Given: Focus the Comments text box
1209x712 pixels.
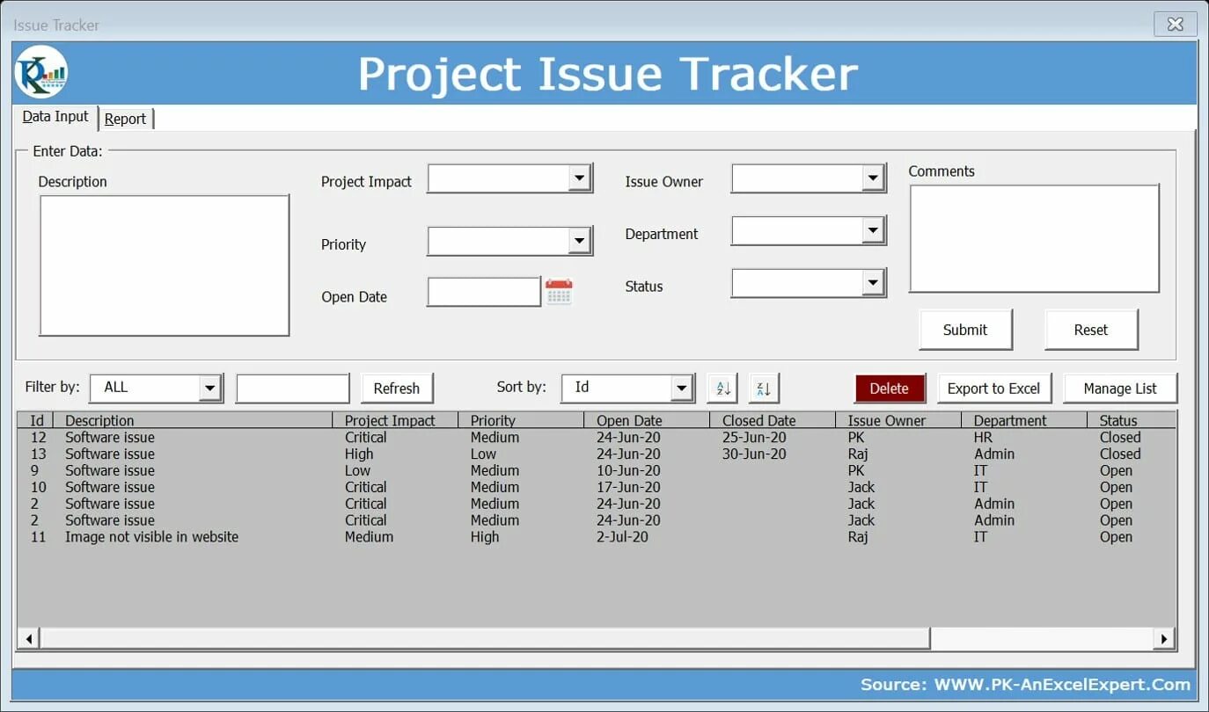Looking at the screenshot, I should pyautogui.click(x=1034, y=238).
